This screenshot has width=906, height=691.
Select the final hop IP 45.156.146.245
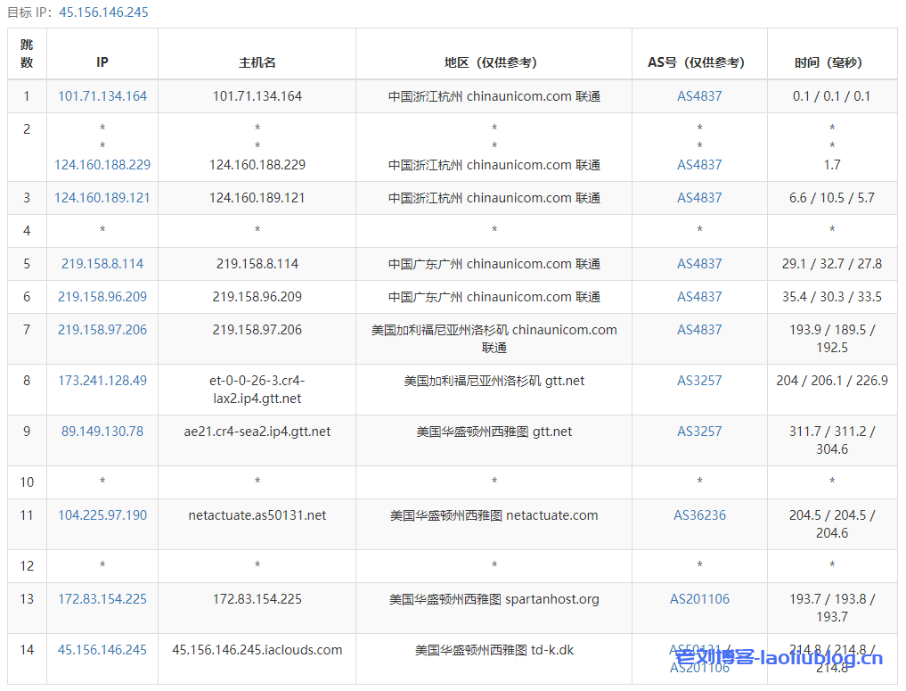102,649
